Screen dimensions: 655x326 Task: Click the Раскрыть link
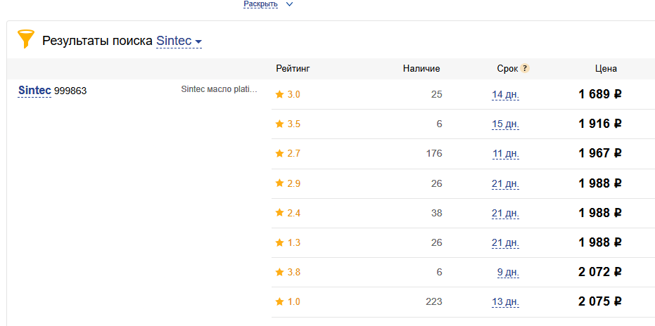[x=261, y=4]
